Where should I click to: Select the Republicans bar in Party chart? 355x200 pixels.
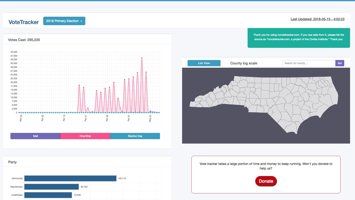(x=51, y=187)
